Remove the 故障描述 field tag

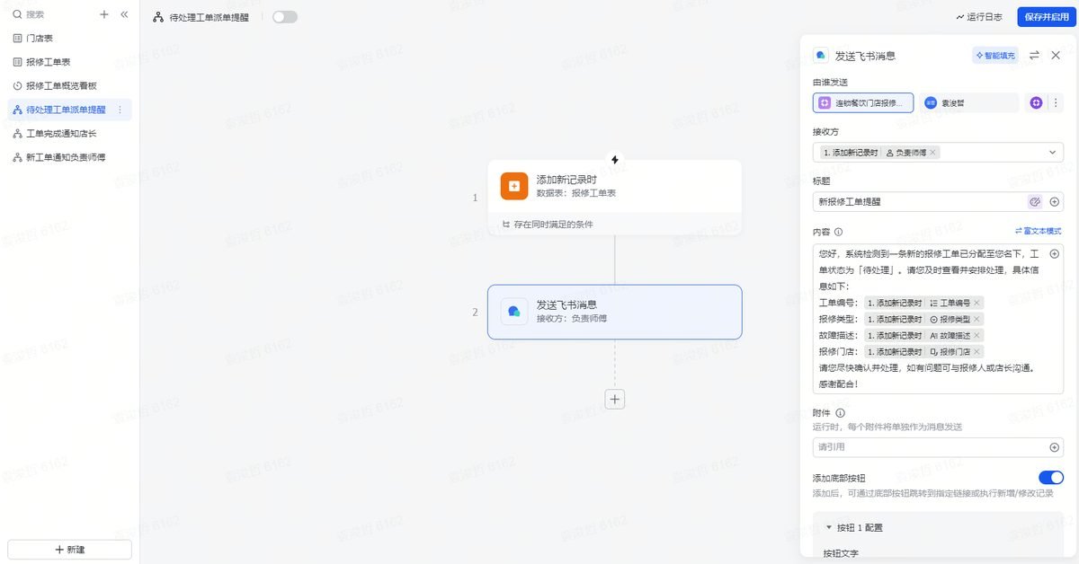pos(977,335)
